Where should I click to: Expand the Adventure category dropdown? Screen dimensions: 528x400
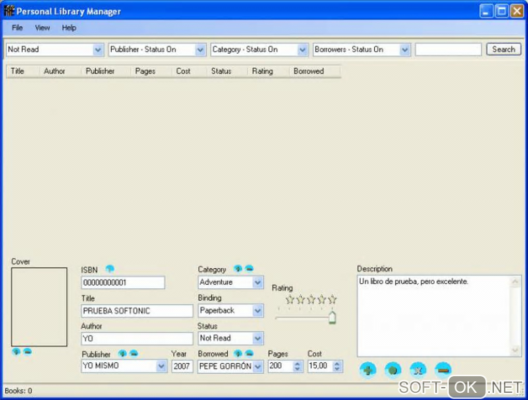(258, 282)
